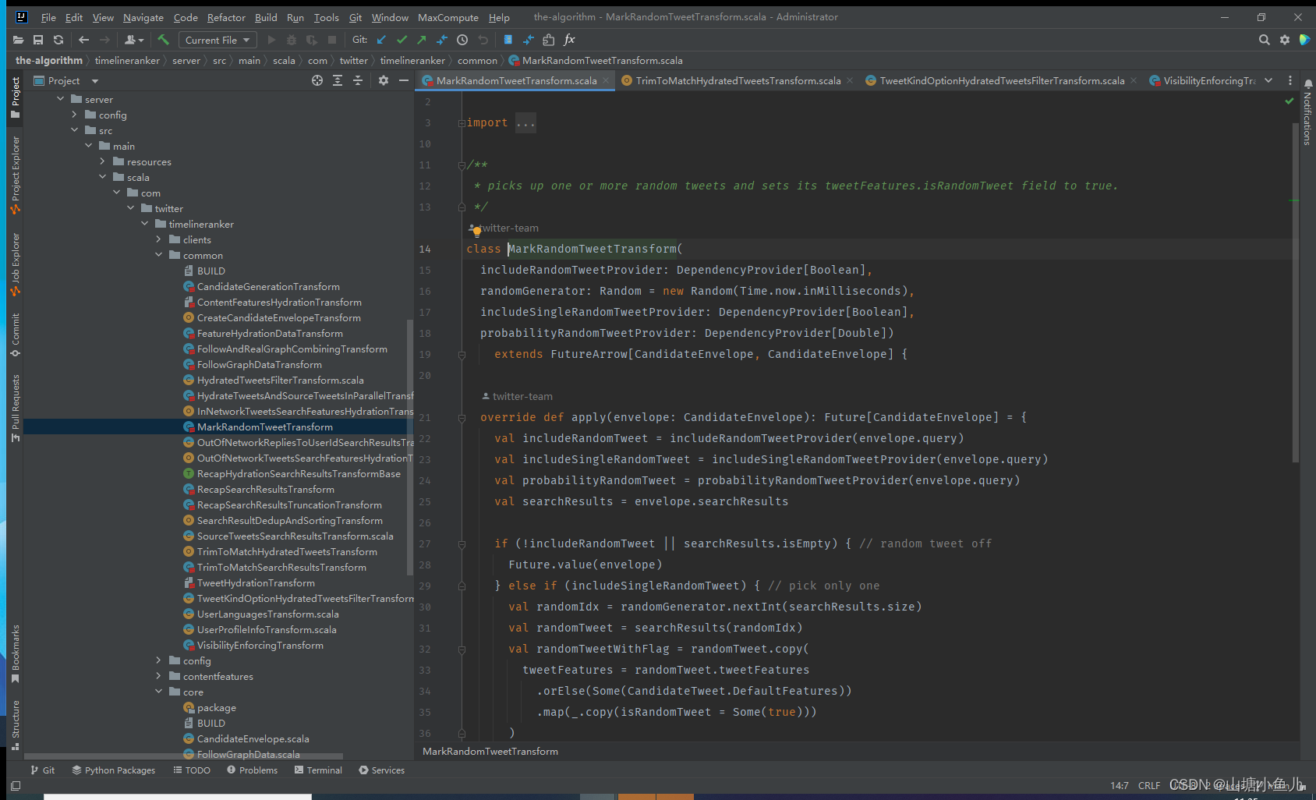Build the project with the hammer icon
The image size is (1316, 800).
pyautogui.click(x=163, y=40)
